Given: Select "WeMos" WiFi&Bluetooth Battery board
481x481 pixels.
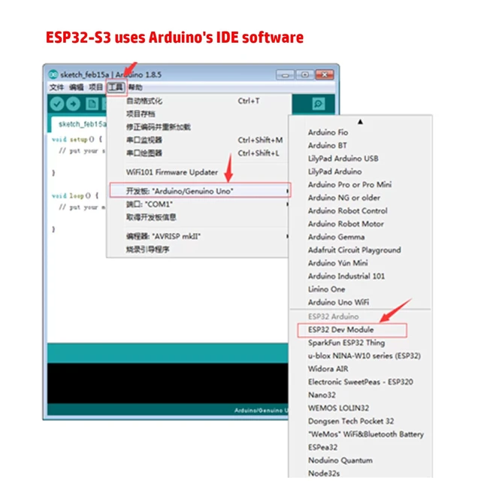Looking at the screenshot, I should pyautogui.click(x=361, y=434).
